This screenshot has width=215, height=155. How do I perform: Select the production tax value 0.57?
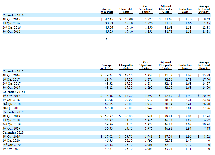coord(188,145)
